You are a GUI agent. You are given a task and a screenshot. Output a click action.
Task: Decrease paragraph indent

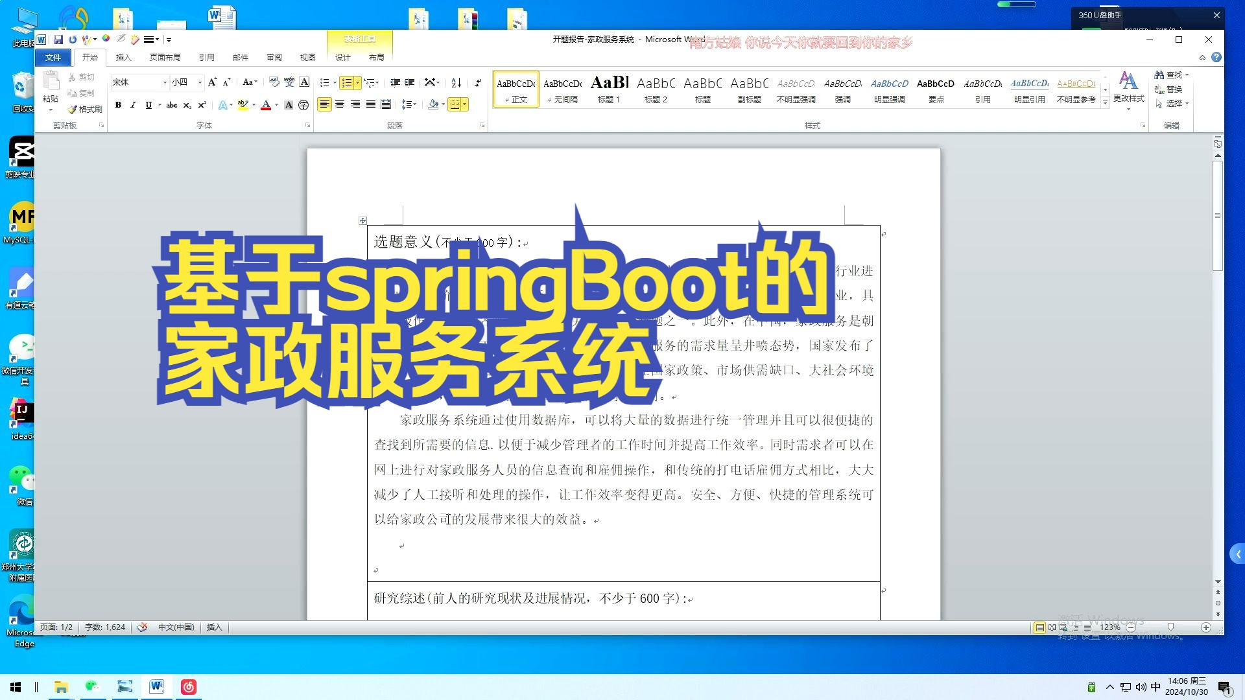pyautogui.click(x=394, y=82)
